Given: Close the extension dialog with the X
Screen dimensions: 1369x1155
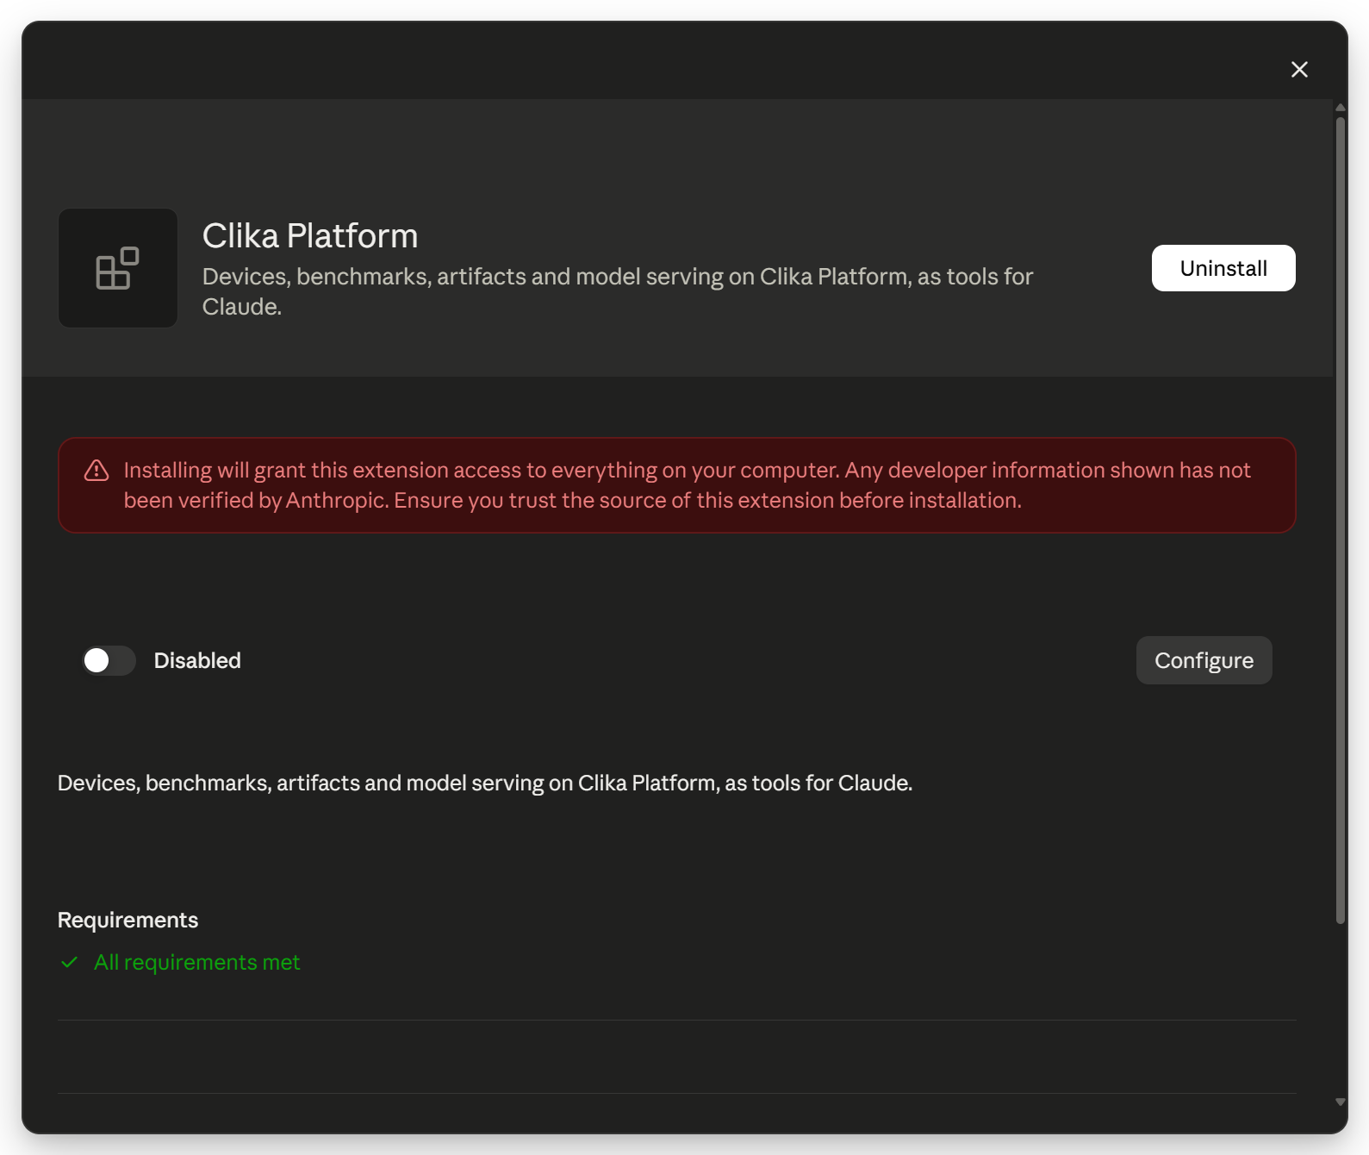Looking at the screenshot, I should point(1299,69).
